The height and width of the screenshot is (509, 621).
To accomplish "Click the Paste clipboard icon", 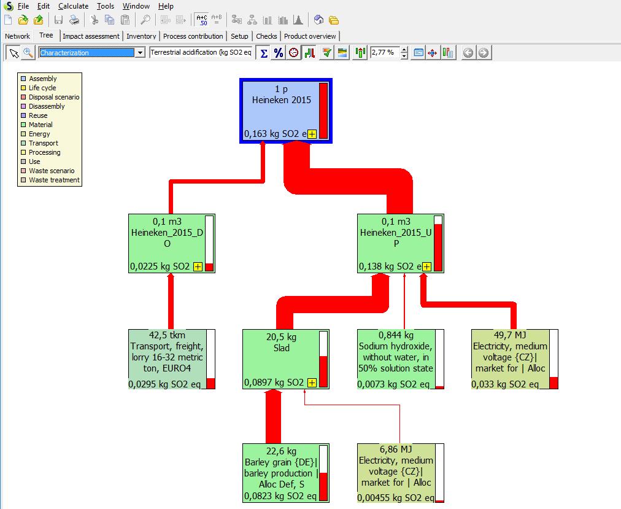I will 125,20.
